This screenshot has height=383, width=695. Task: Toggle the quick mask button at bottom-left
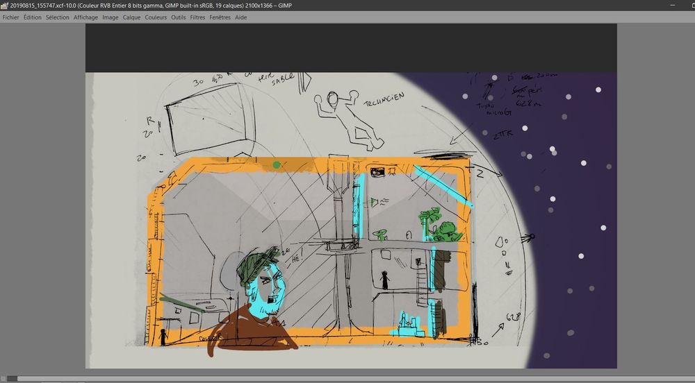(3, 378)
